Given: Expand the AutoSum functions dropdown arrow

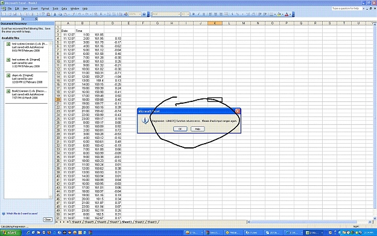Looking at the screenshot, I should coord(105,14).
